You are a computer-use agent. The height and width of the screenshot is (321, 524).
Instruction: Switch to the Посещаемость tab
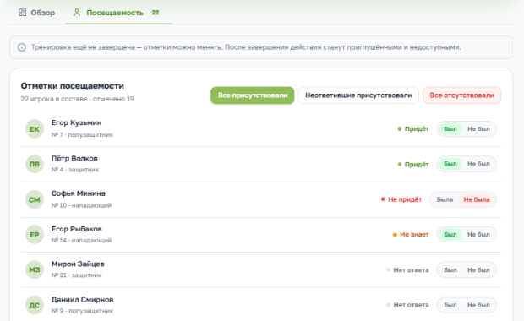coord(118,13)
